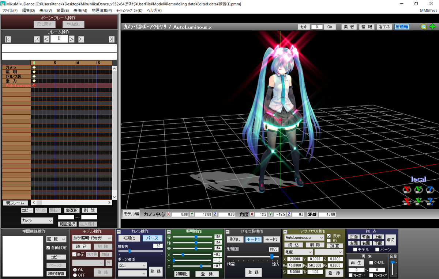439x279 pixels.
Task: Enable フレ・スタート checkbox
Action: click(x=350, y=275)
